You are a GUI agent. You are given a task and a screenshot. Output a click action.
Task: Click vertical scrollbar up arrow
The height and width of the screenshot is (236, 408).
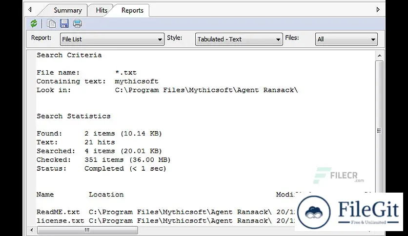pos(379,56)
